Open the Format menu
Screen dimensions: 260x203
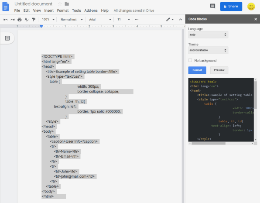63,10
